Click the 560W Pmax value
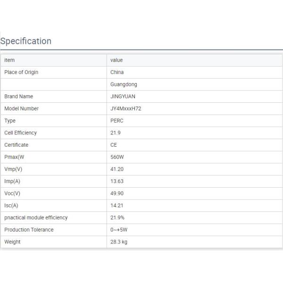 coord(117,157)
